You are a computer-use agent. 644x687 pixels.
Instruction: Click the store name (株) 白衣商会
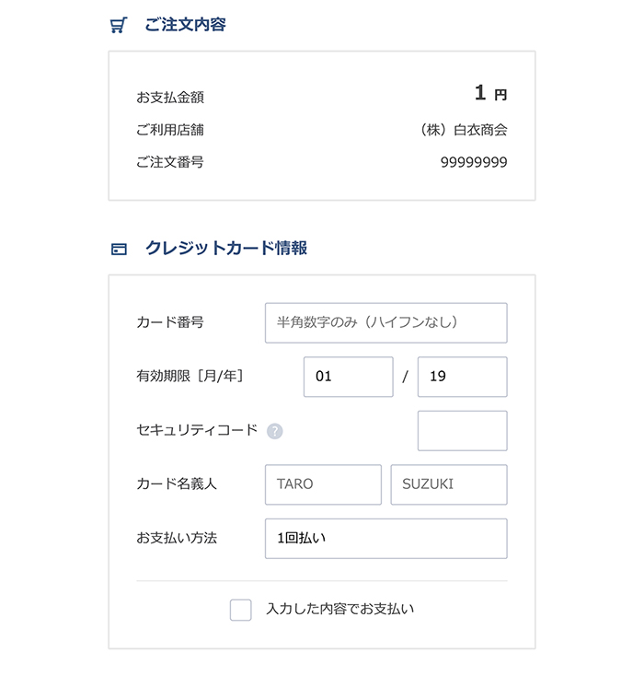coord(463,130)
